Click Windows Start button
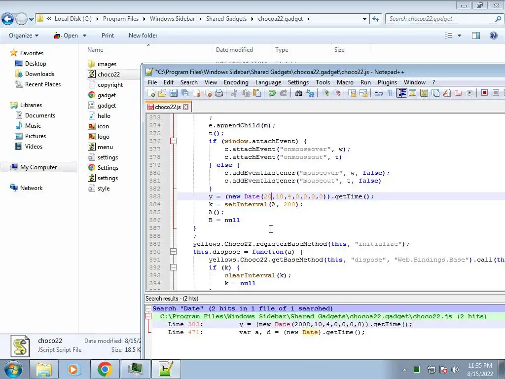 (13, 369)
